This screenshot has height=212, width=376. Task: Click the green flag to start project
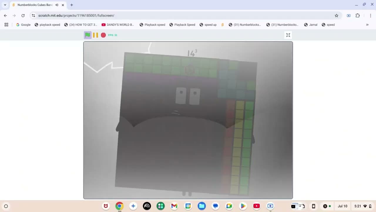[x=88, y=35]
